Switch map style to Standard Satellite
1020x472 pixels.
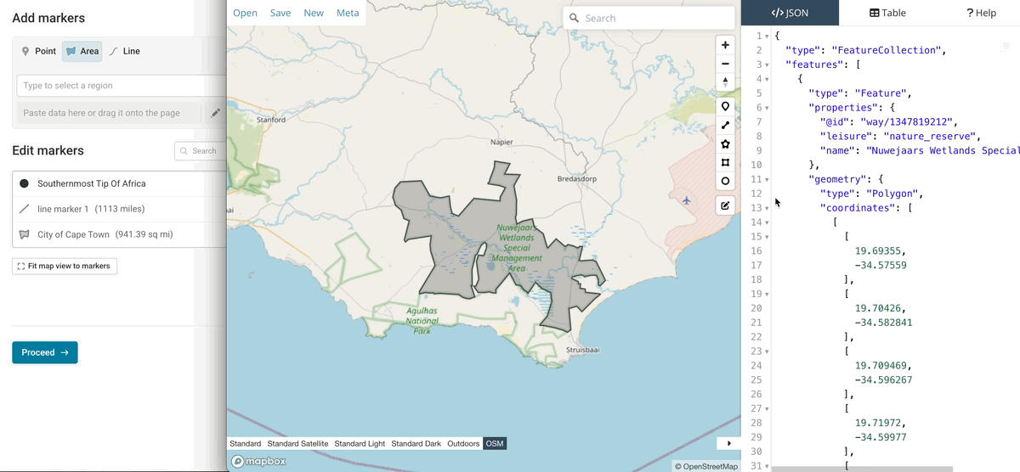(297, 444)
